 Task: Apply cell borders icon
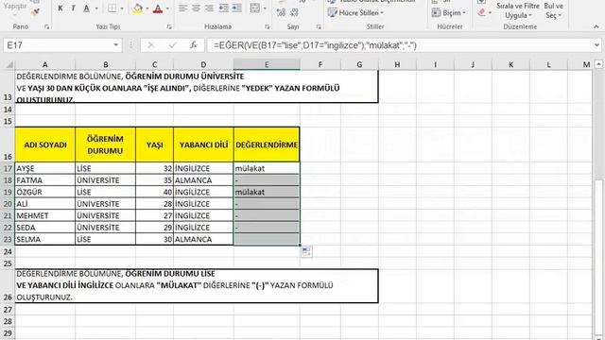[x=112, y=8]
